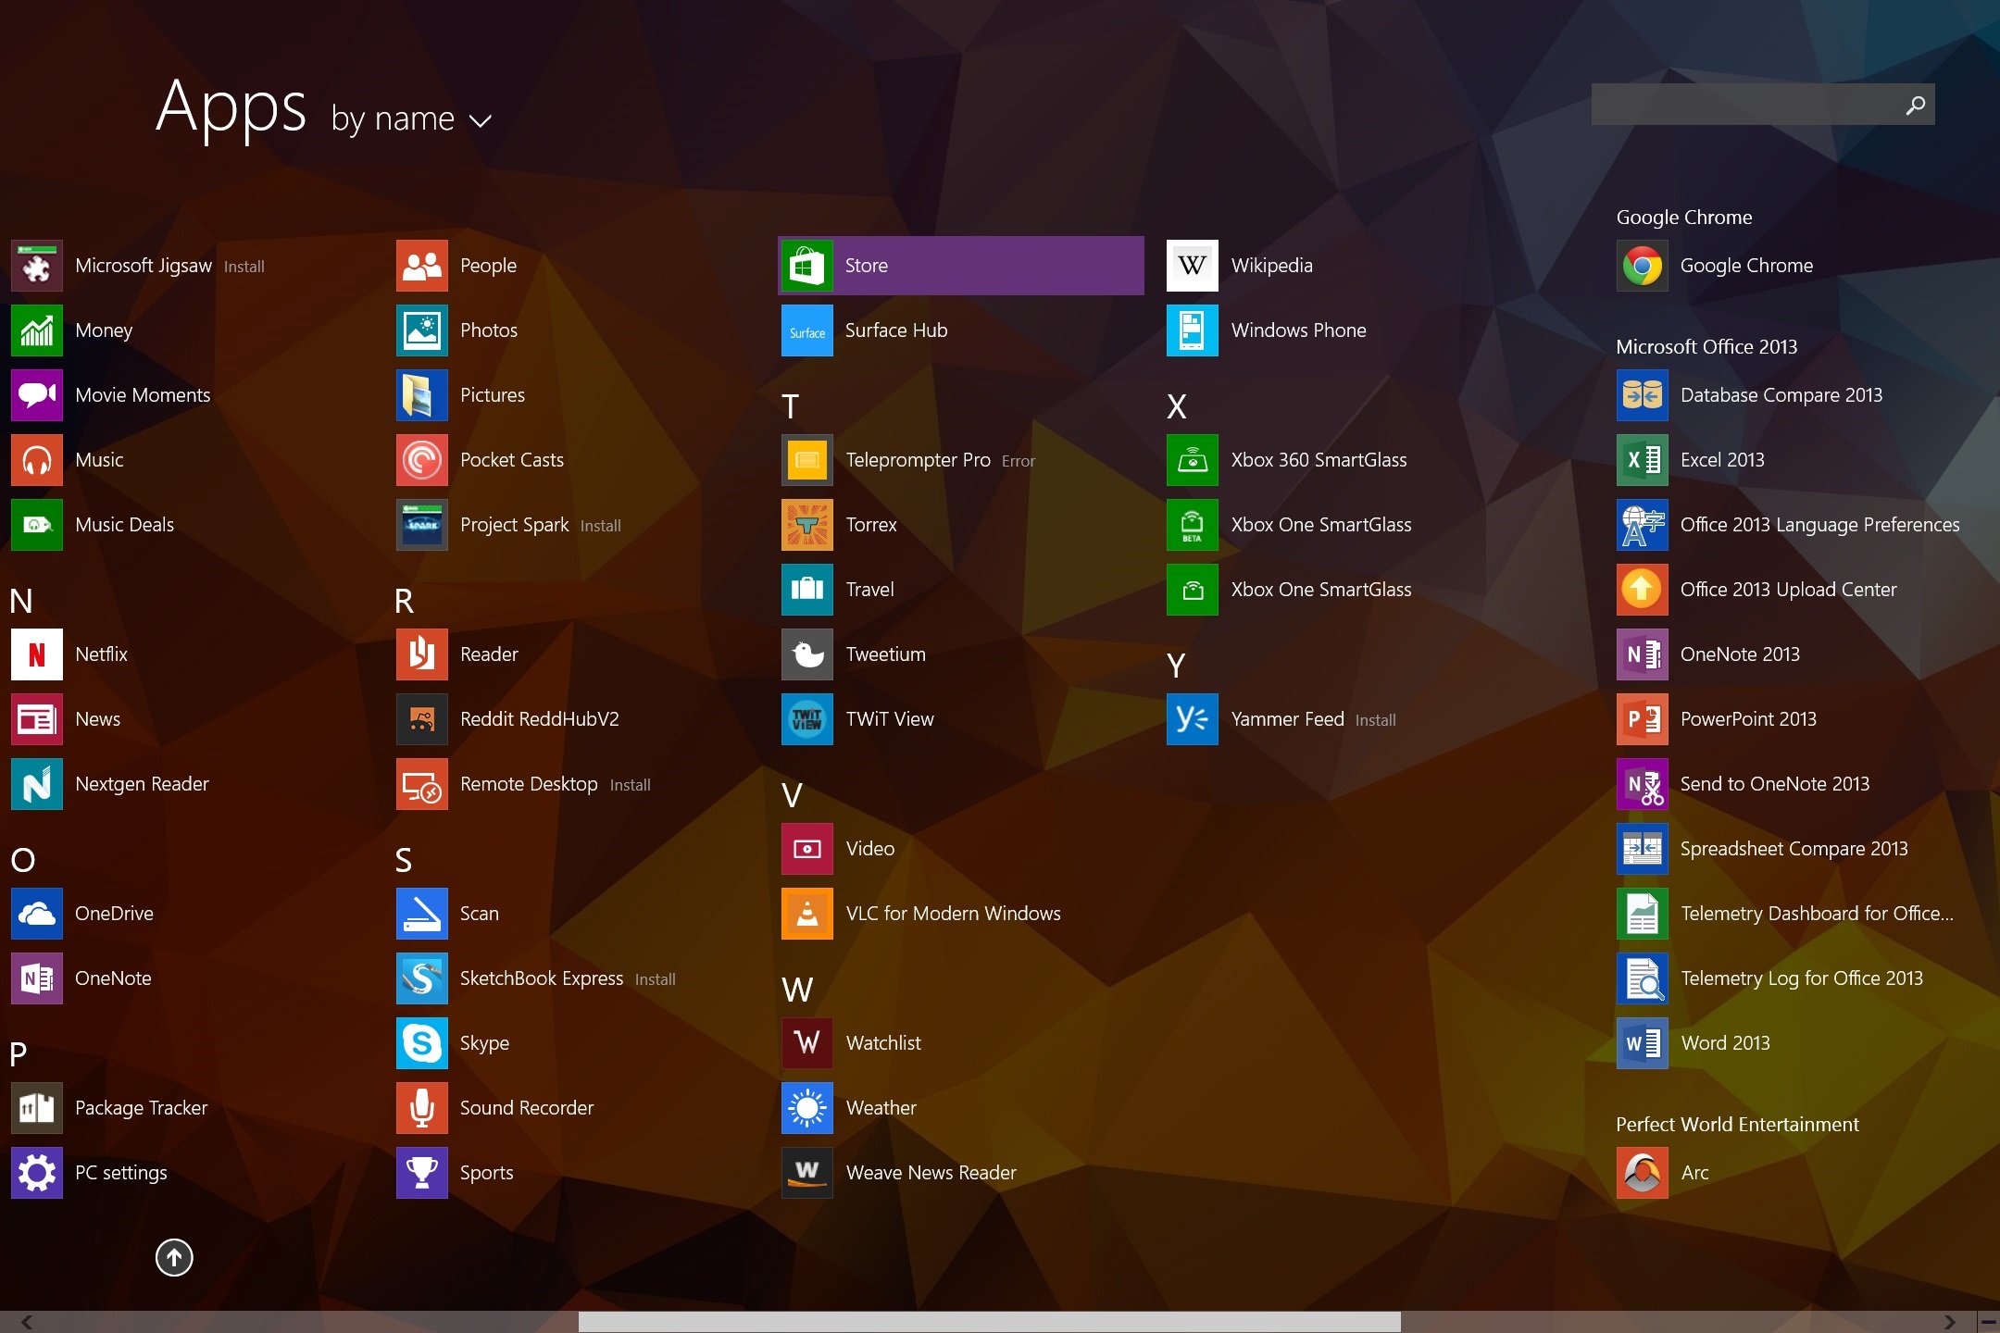This screenshot has height=1333, width=2000.
Task: Open the Wikipedia icon
Action: coord(1193,266)
